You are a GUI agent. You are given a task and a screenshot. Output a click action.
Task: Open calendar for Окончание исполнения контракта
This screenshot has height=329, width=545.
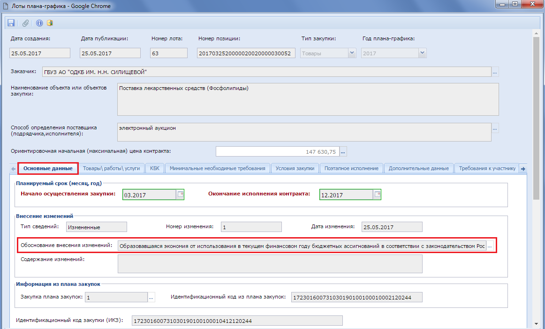(377, 194)
